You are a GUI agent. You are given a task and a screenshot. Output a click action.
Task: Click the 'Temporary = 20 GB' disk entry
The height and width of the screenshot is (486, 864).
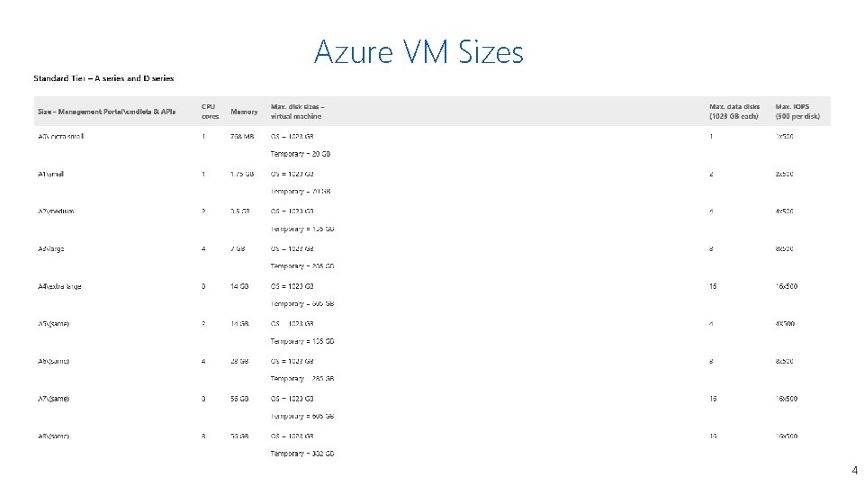click(x=301, y=154)
